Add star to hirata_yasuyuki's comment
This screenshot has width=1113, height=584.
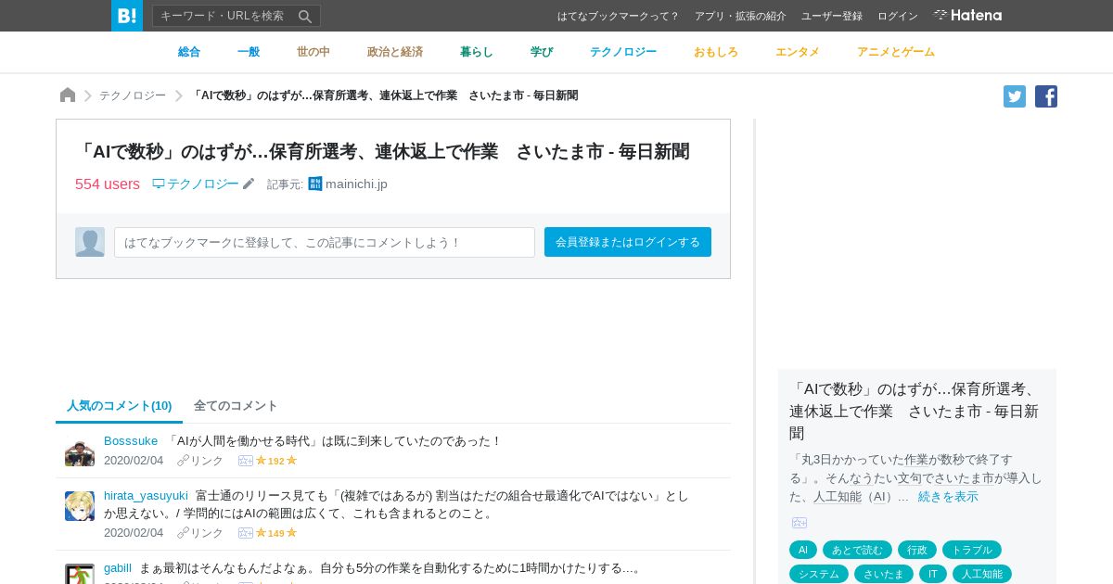(x=246, y=533)
